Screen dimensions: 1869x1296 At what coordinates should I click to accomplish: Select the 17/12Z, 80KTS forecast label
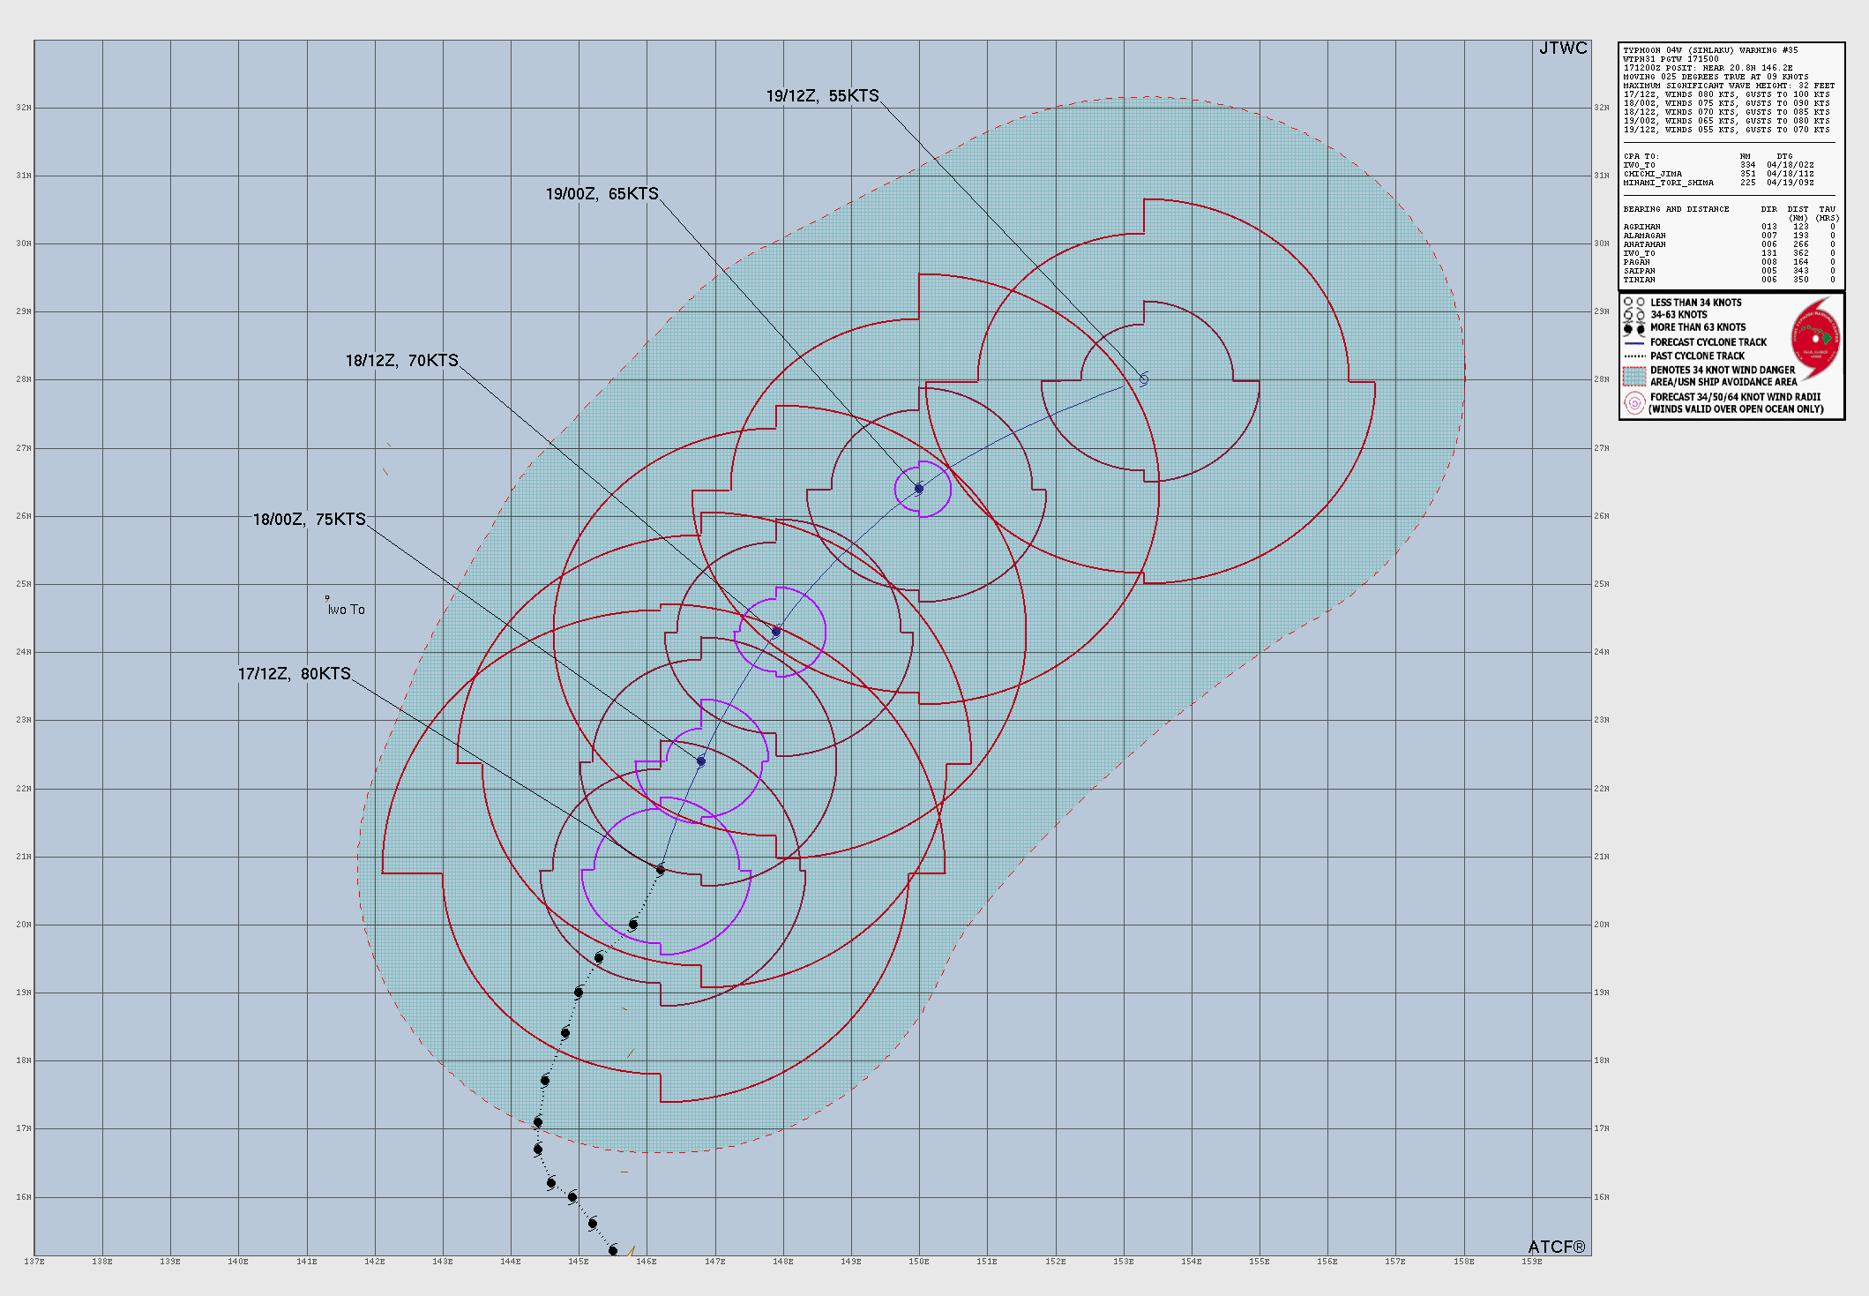(294, 674)
